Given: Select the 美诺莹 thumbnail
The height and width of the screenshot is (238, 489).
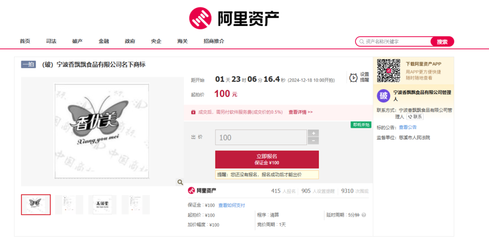Looking at the screenshot, I should coord(102,204).
